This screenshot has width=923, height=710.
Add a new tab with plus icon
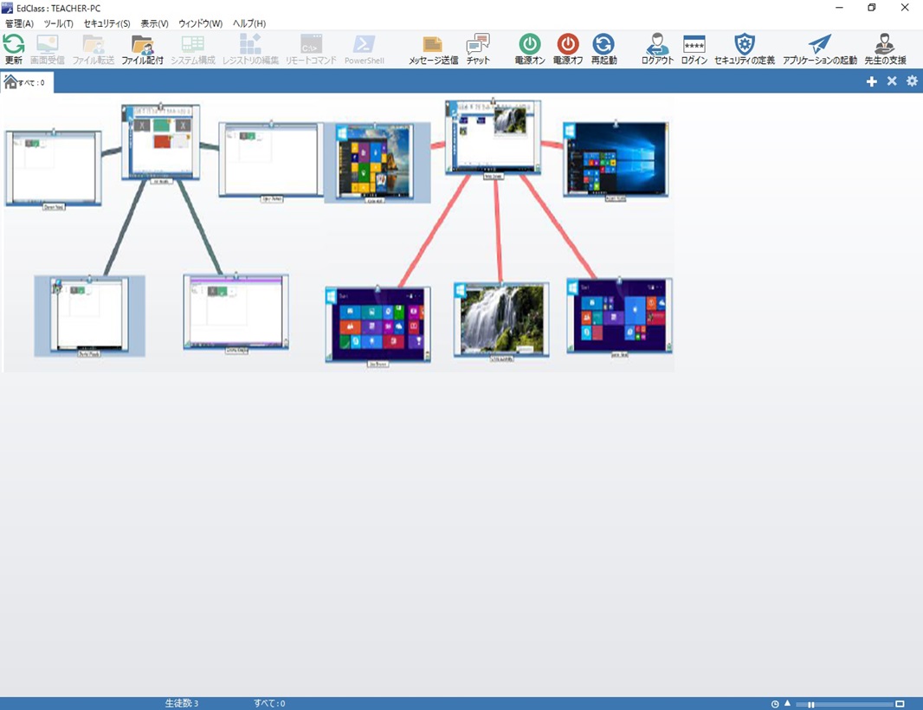(871, 81)
